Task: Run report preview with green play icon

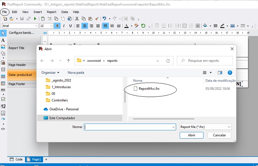Action: [35, 19]
